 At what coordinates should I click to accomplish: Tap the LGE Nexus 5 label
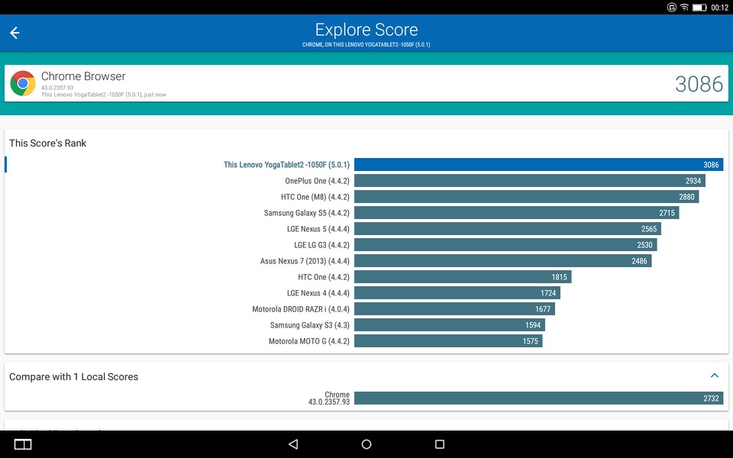pyautogui.click(x=318, y=229)
